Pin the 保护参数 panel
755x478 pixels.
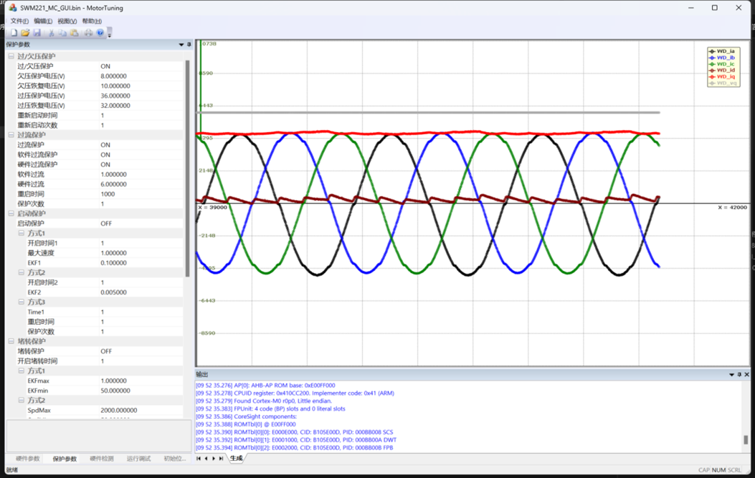pos(188,44)
